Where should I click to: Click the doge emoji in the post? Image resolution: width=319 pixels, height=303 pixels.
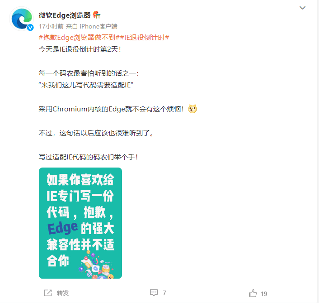pyautogui.click(x=192, y=109)
